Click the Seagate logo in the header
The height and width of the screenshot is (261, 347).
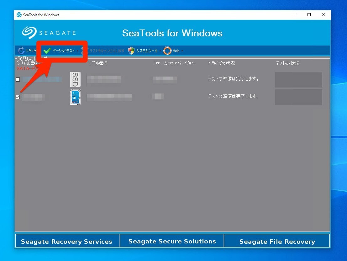(49, 33)
